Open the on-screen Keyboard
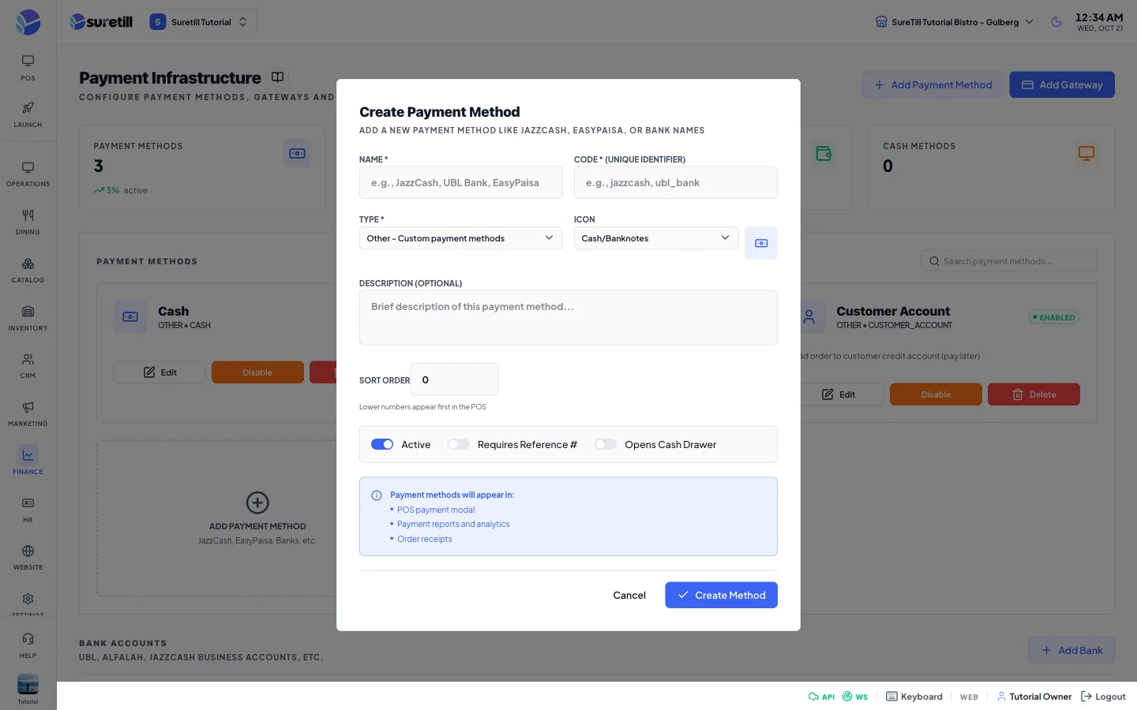 coord(914,697)
